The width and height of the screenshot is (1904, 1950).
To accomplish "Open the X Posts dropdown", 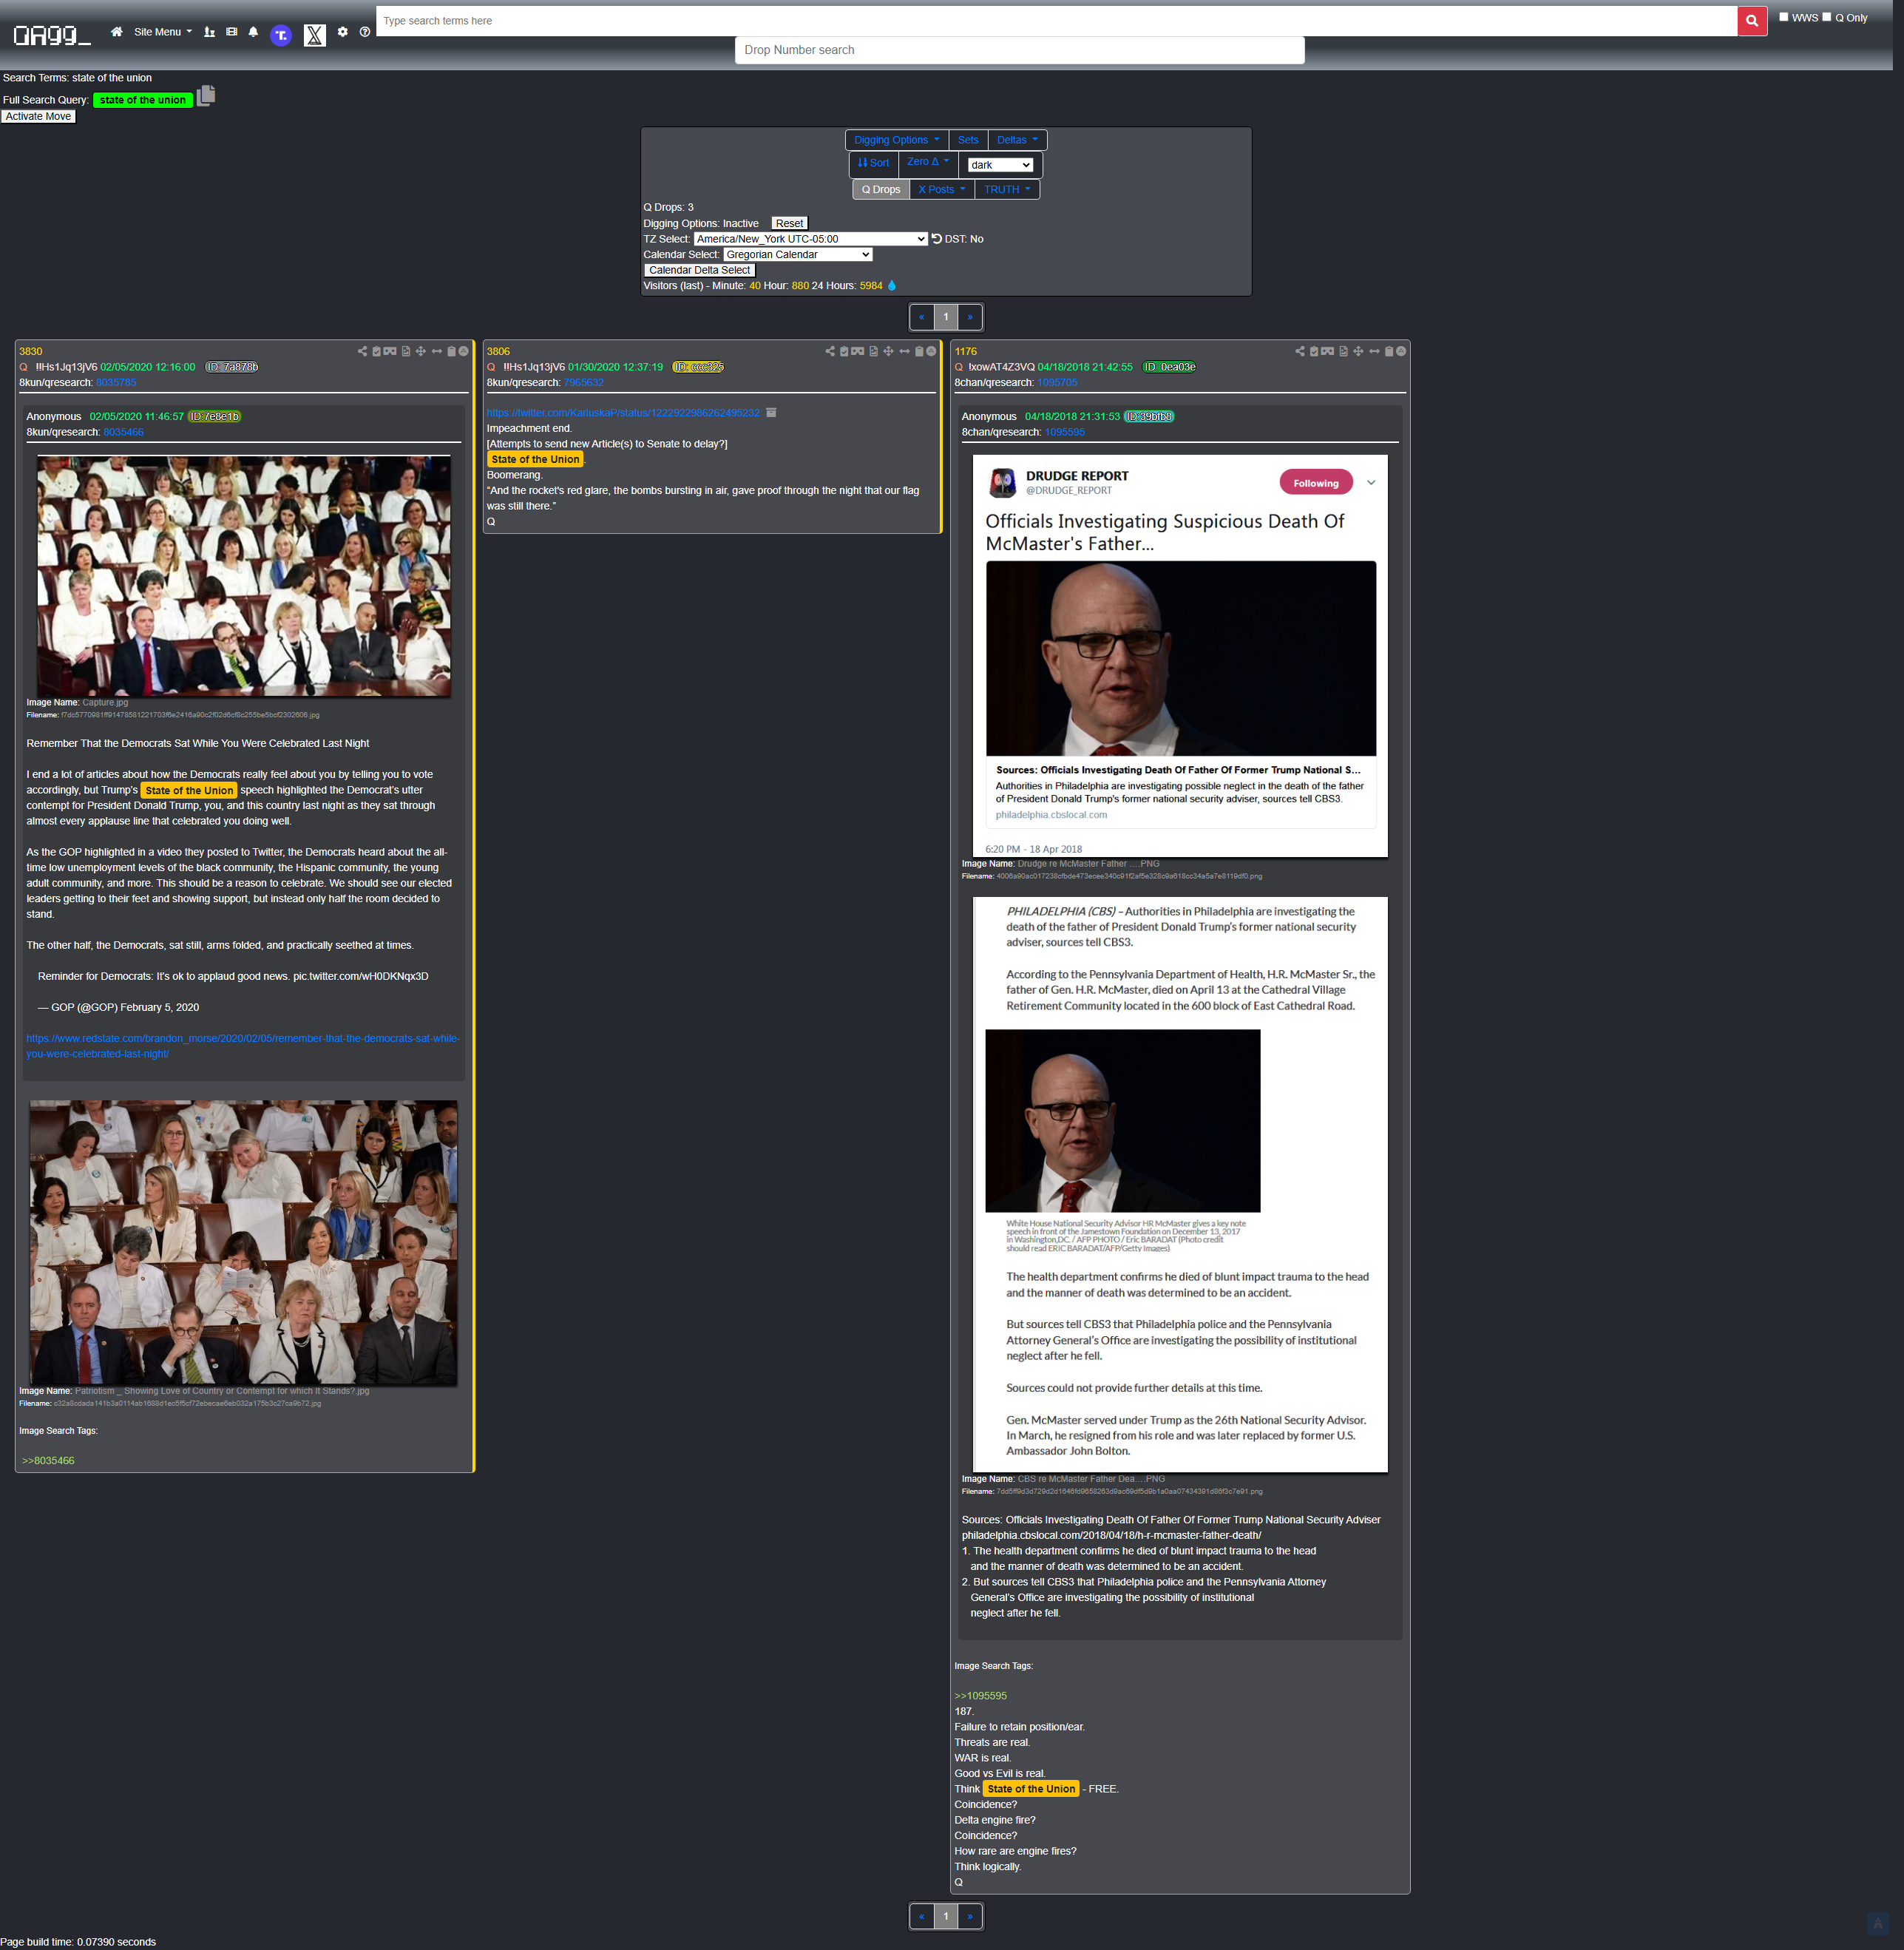I will [941, 189].
